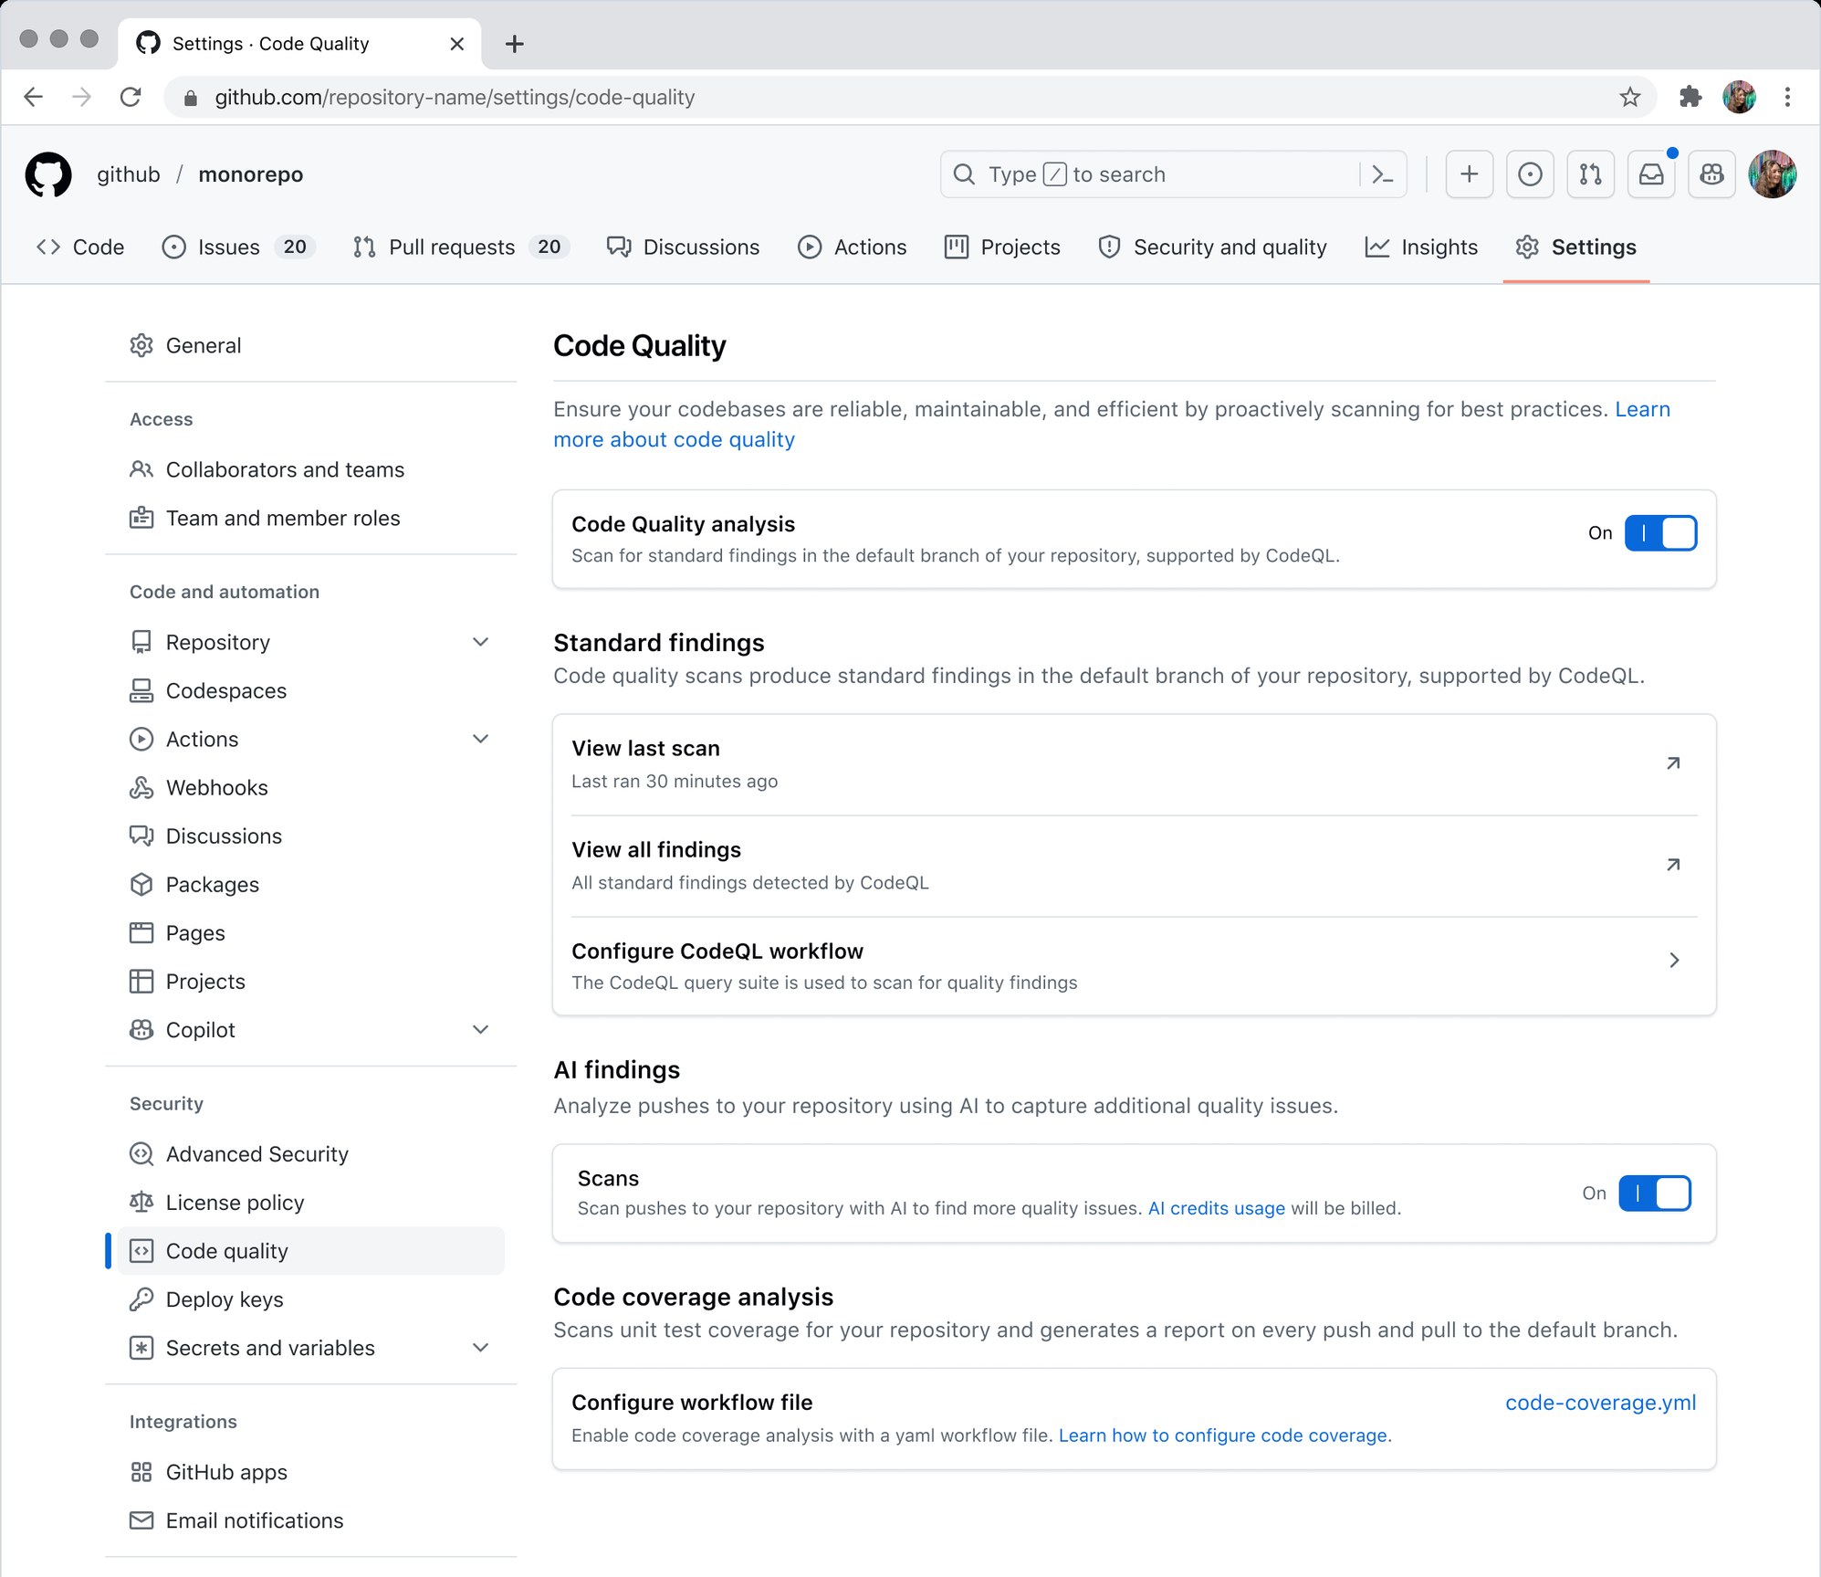This screenshot has height=1577, width=1821.
Task: Open Configure CodeQL workflow chevron
Action: [x=1674, y=961]
